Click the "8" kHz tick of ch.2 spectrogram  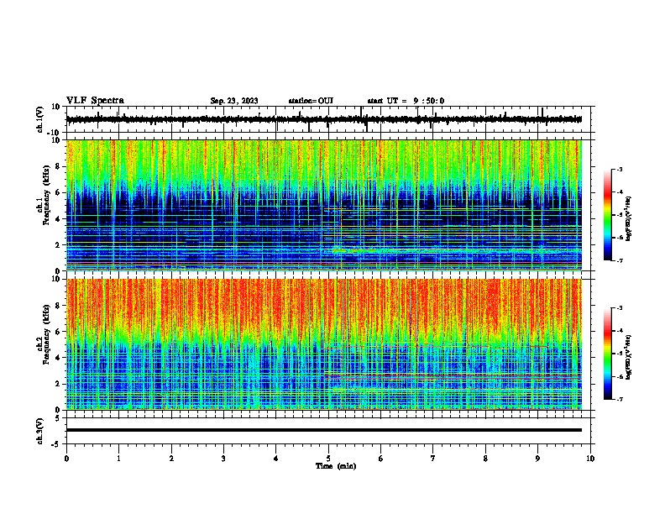coord(58,306)
